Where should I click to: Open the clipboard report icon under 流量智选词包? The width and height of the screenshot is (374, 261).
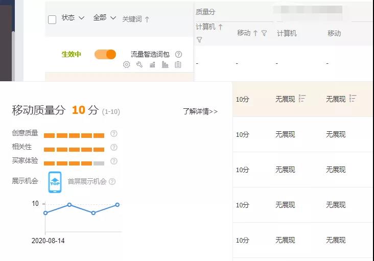tap(178, 65)
